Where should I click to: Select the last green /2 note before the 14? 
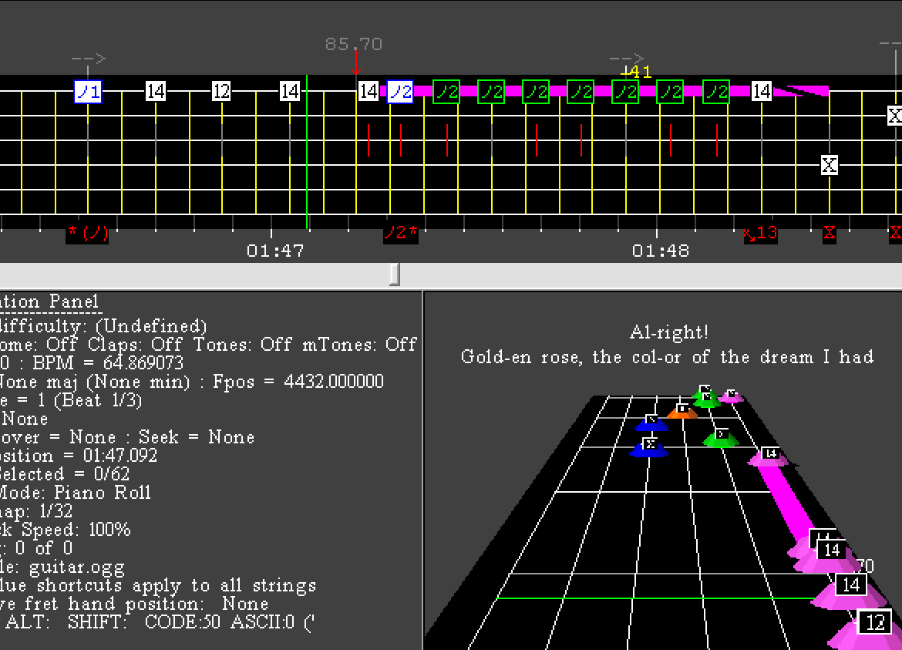(716, 92)
